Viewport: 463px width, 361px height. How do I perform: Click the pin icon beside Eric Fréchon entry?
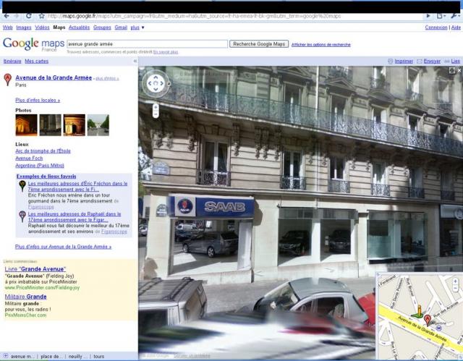[22, 186]
